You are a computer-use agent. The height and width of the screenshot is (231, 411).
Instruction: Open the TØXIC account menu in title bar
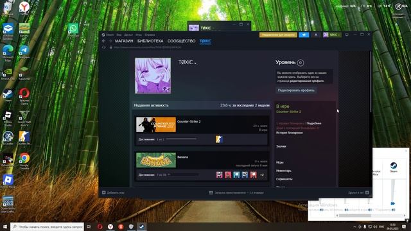tap(332, 35)
